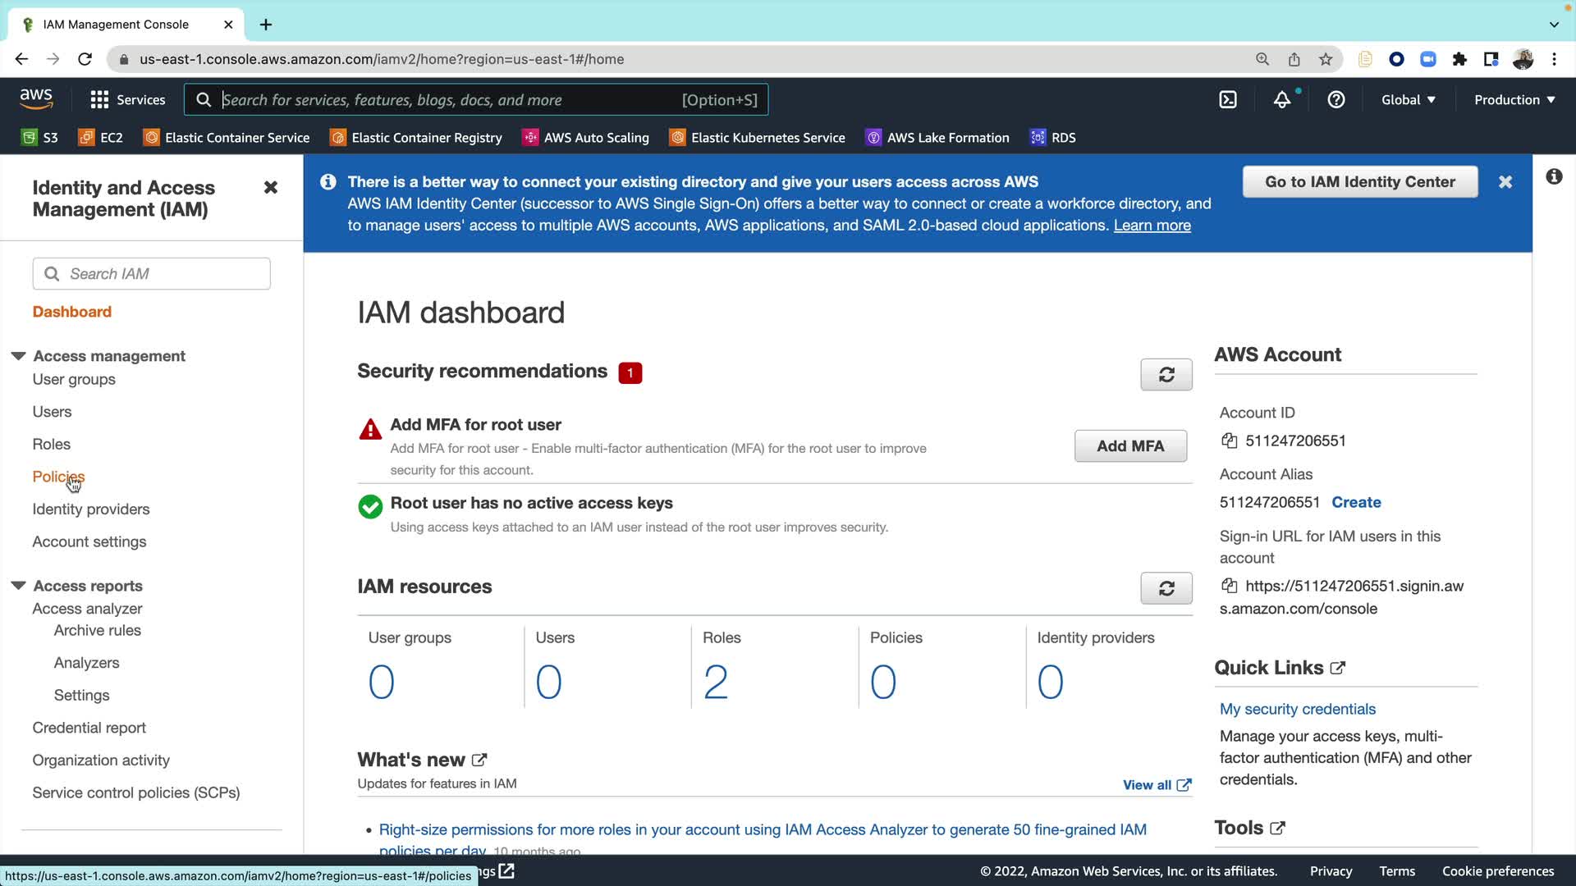
Task: Open the Global region dropdown
Action: (x=1408, y=100)
